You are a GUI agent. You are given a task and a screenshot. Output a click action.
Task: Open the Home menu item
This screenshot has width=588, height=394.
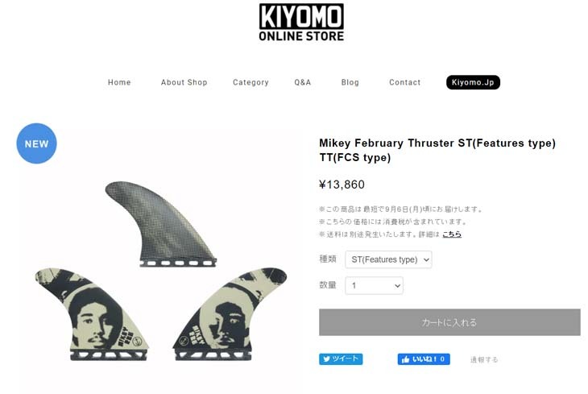(x=119, y=82)
